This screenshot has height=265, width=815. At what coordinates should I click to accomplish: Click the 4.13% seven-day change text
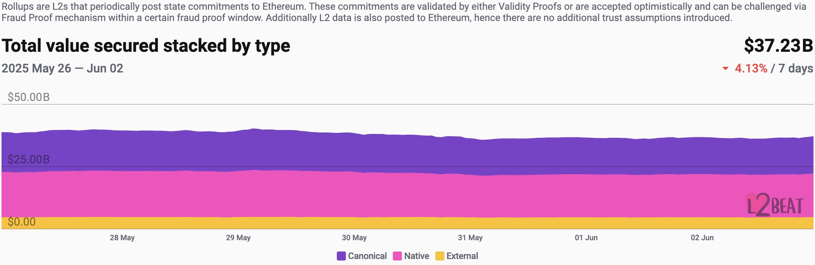pyautogui.click(x=751, y=68)
